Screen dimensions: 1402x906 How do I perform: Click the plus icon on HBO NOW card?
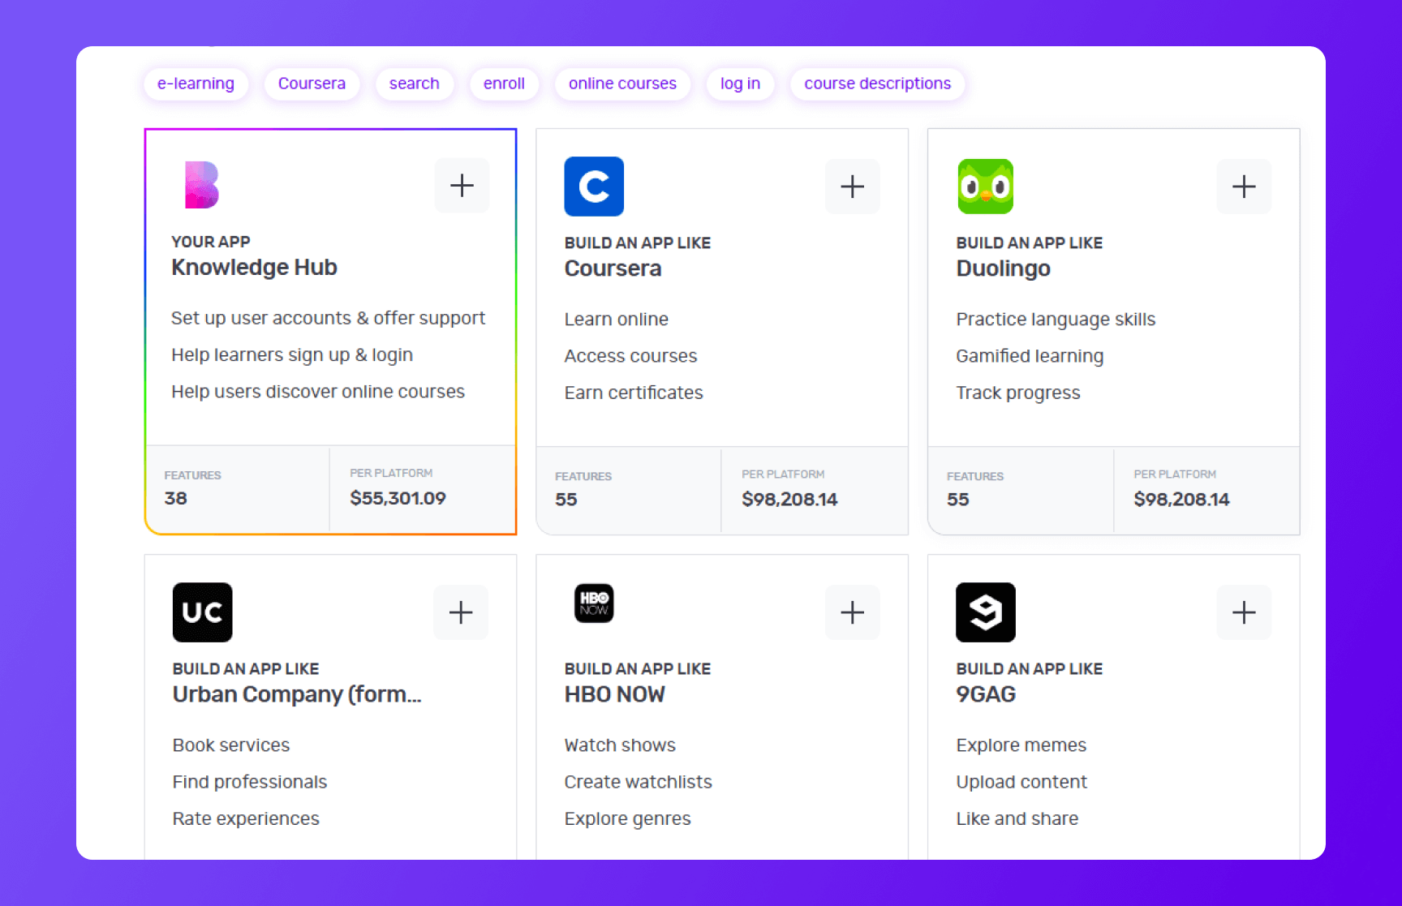(x=852, y=612)
